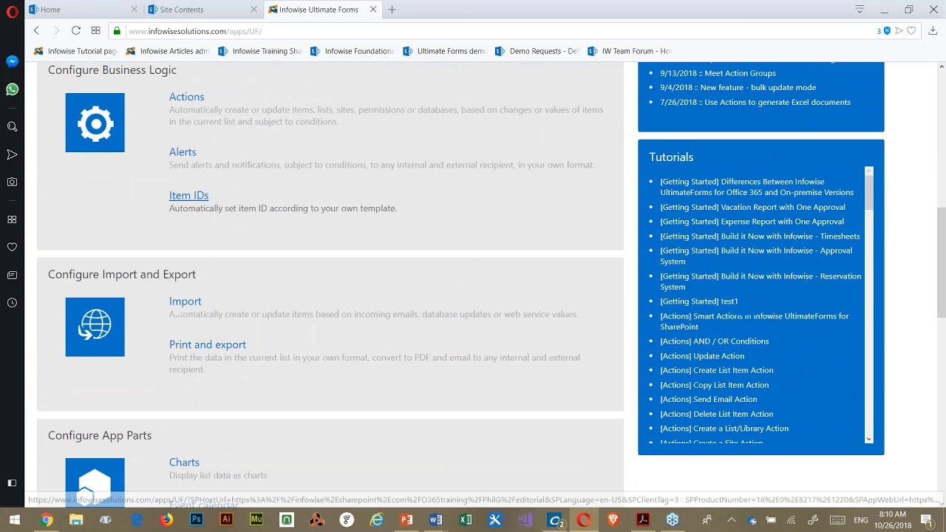Viewport: 946px width, 532px height.
Task: Open Infowise Training bookmark
Action: [260, 51]
